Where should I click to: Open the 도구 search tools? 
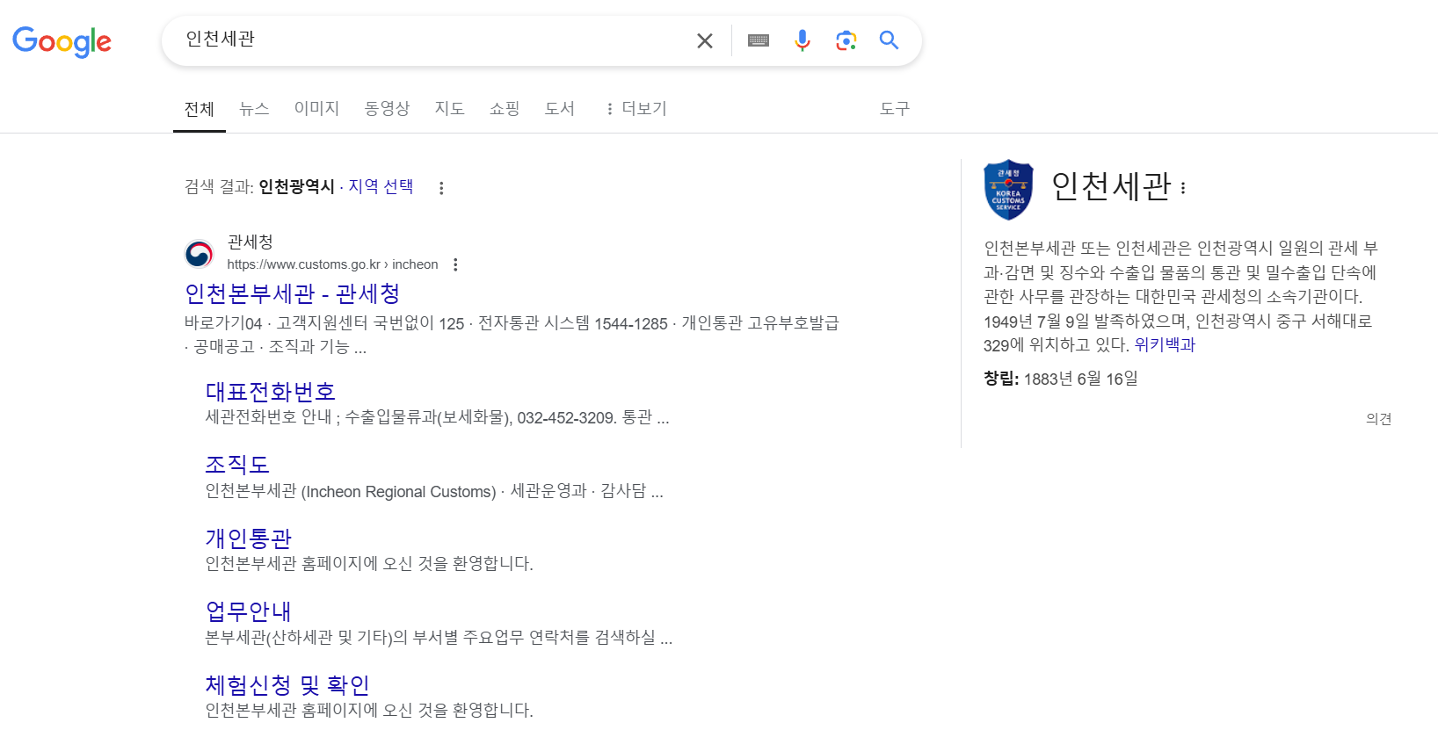(895, 108)
